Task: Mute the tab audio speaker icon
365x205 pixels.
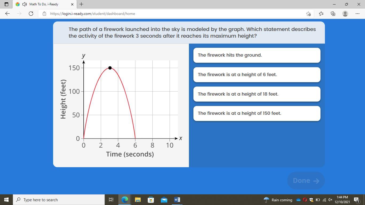Action: coord(25,4)
